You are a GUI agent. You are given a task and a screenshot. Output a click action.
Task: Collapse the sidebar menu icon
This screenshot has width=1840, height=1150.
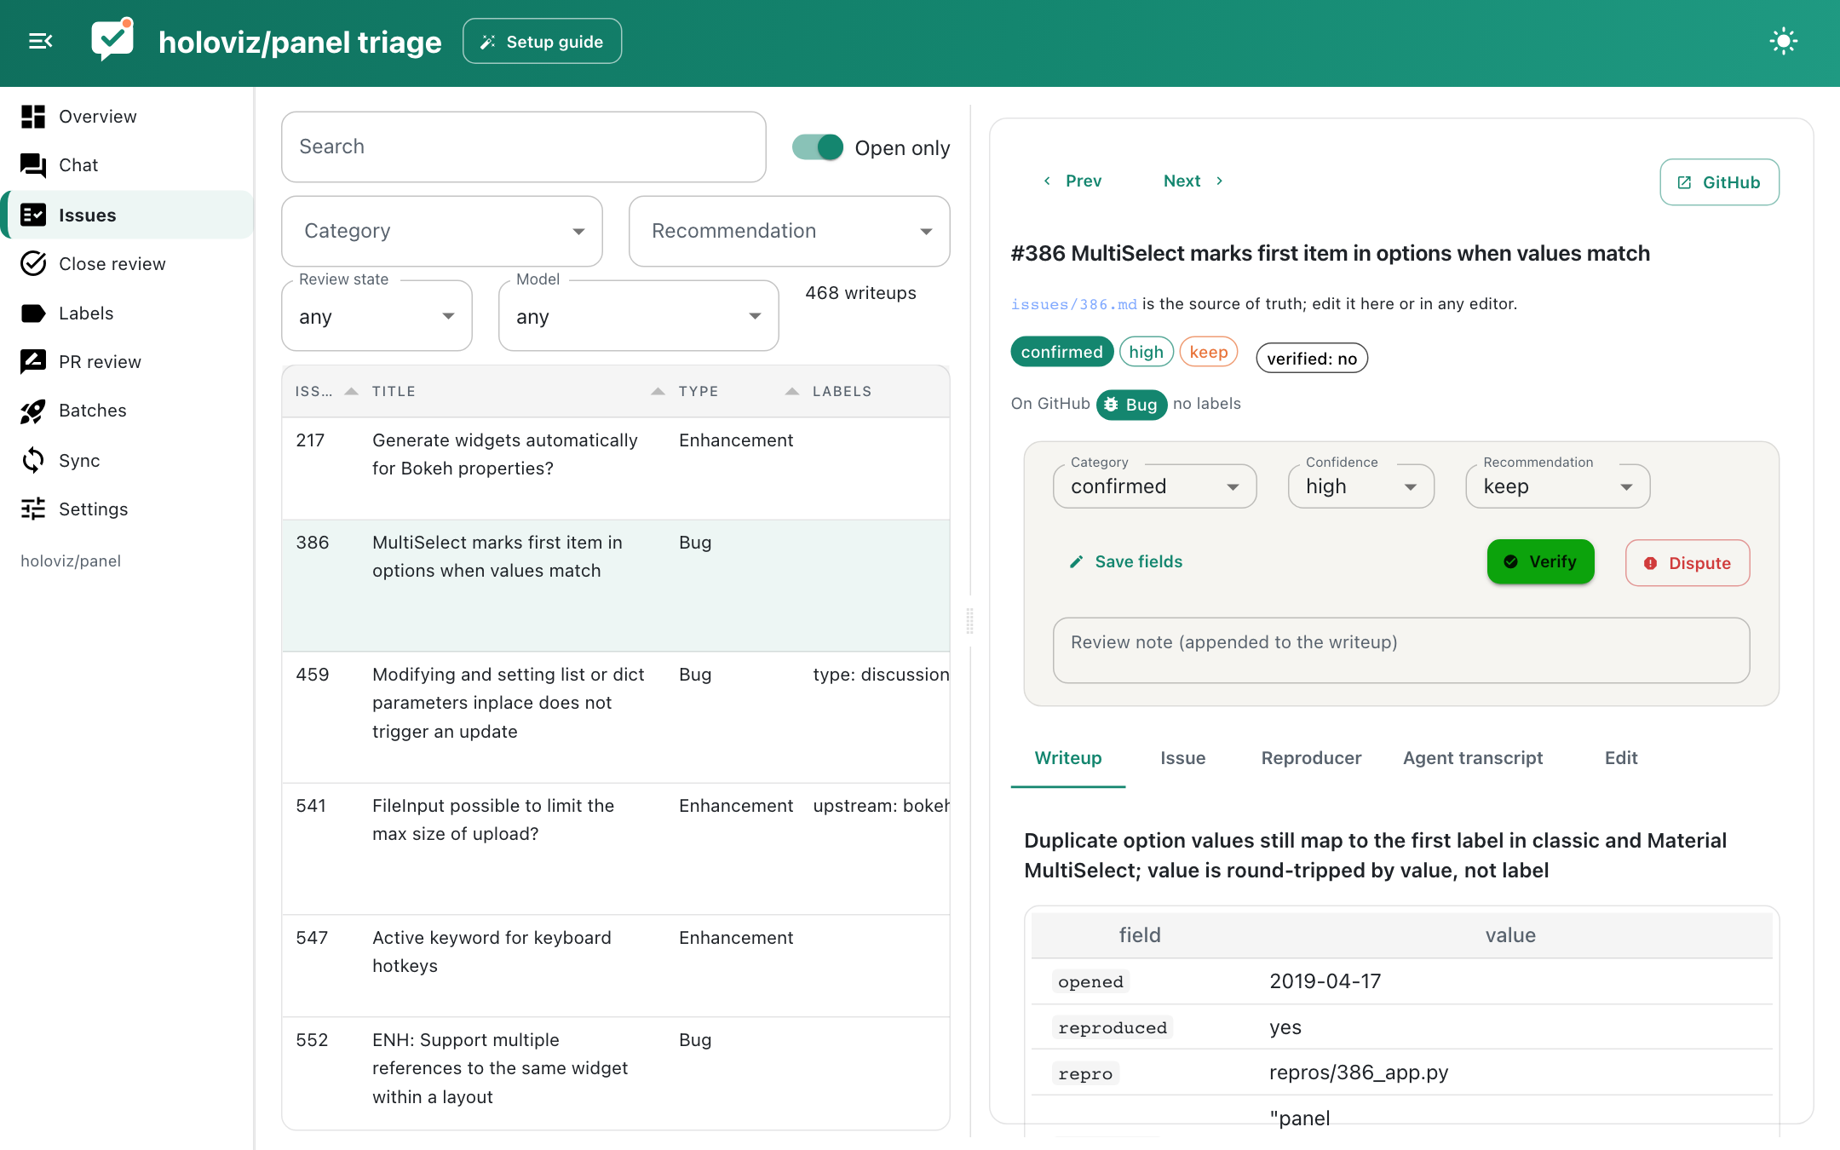[40, 41]
